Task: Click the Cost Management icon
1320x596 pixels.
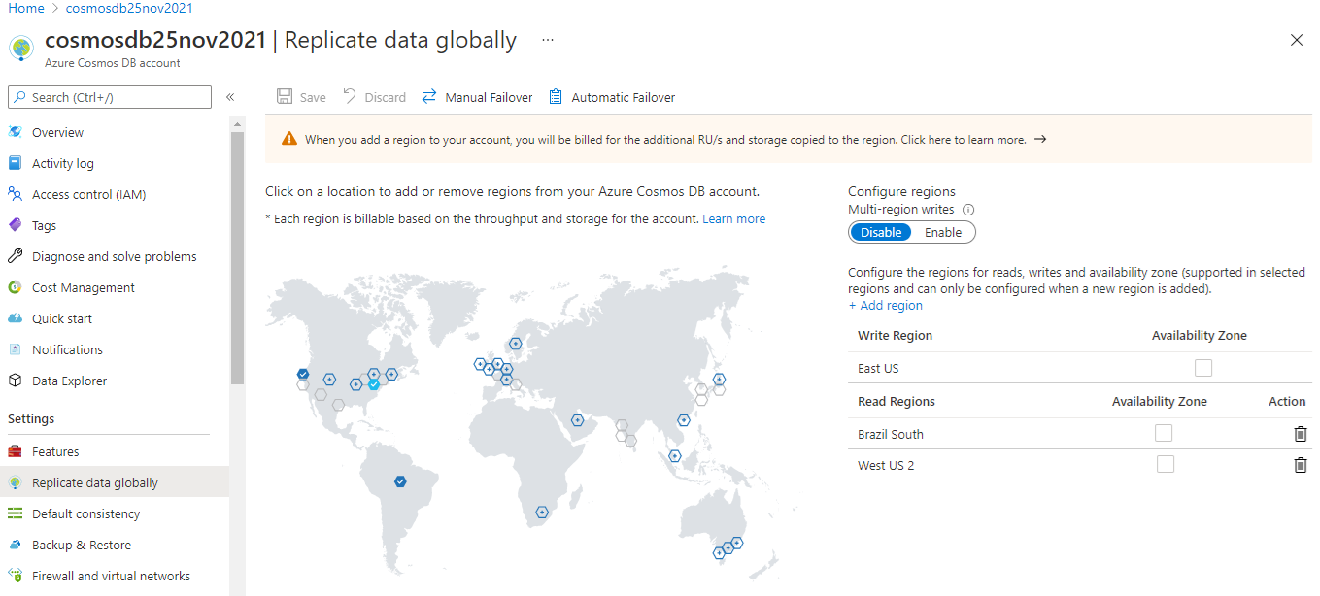Action: (15, 287)
